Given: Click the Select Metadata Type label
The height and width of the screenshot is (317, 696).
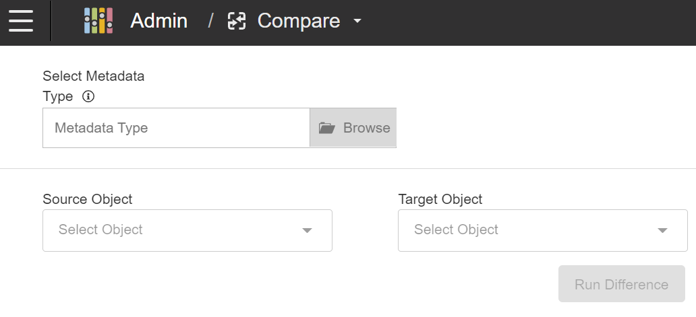Looking at the screenshot, I should click(93, 76).
